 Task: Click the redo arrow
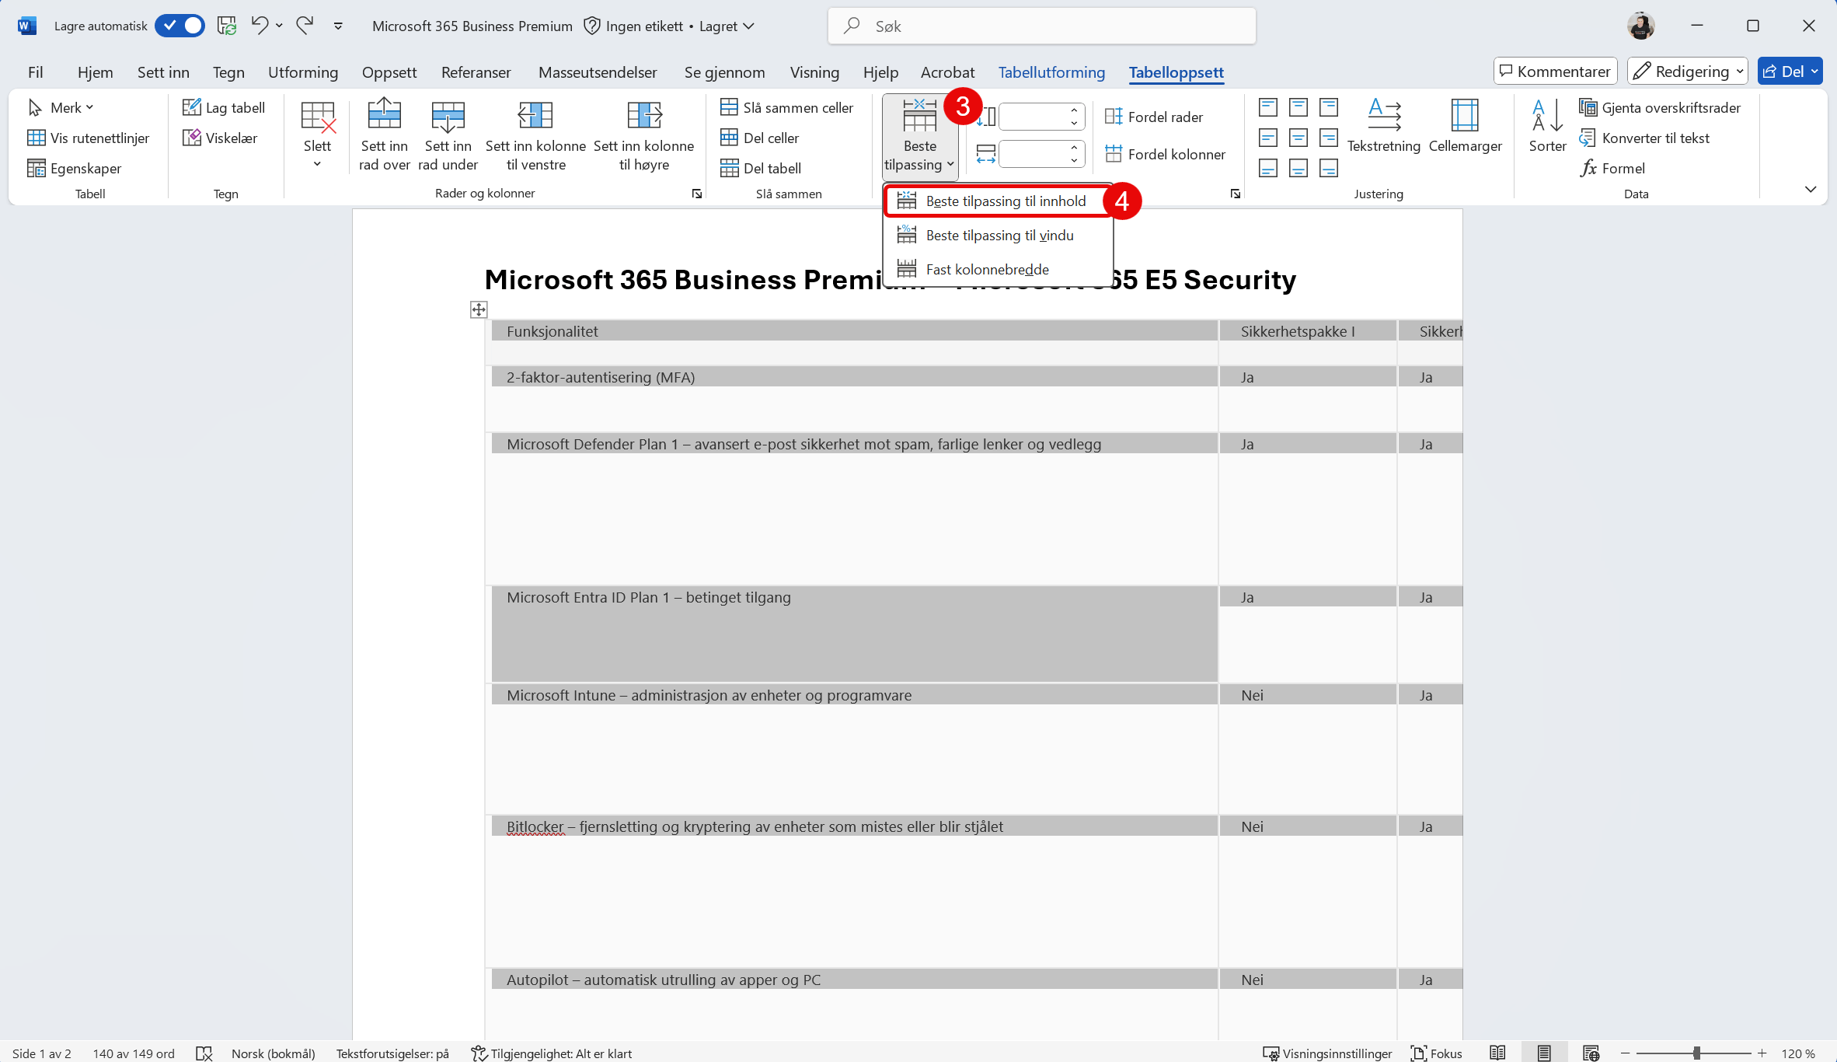pyautogui.click(x=305, y=26)
